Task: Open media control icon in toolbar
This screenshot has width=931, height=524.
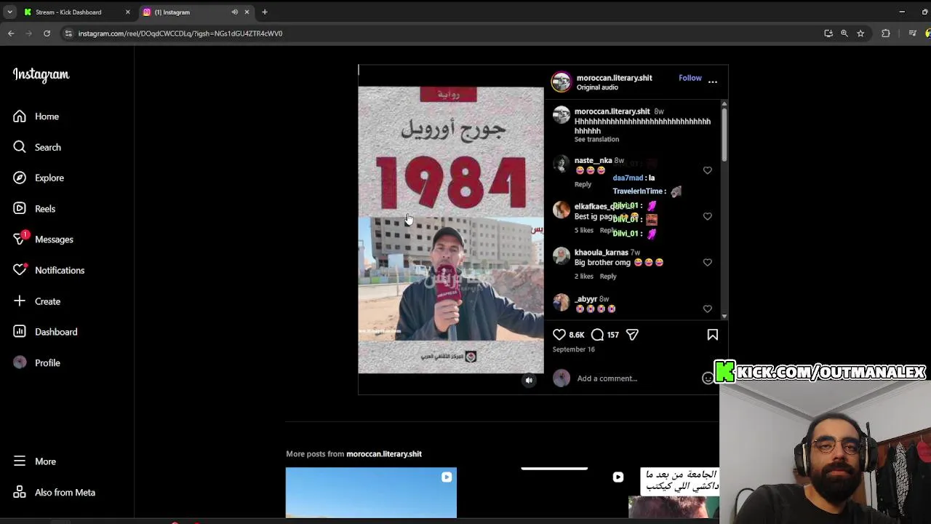Action: 912,33
